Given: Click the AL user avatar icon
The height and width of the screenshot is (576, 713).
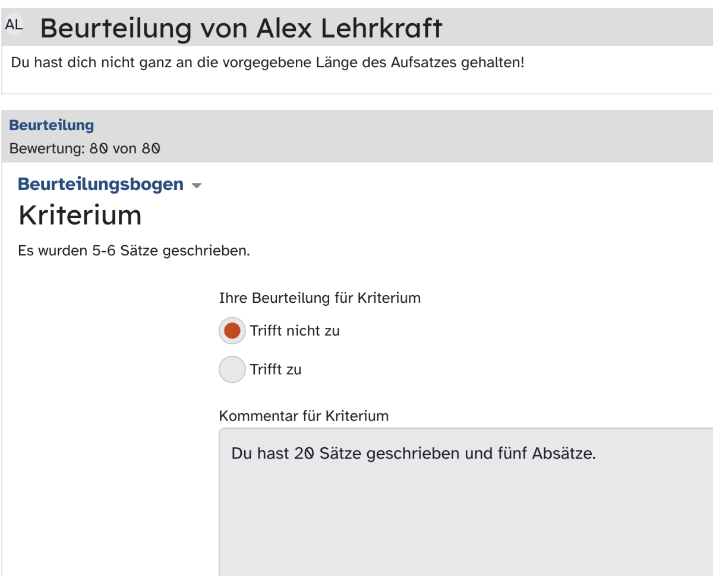Looking at the screenshot, I should [x=14, y=26].
